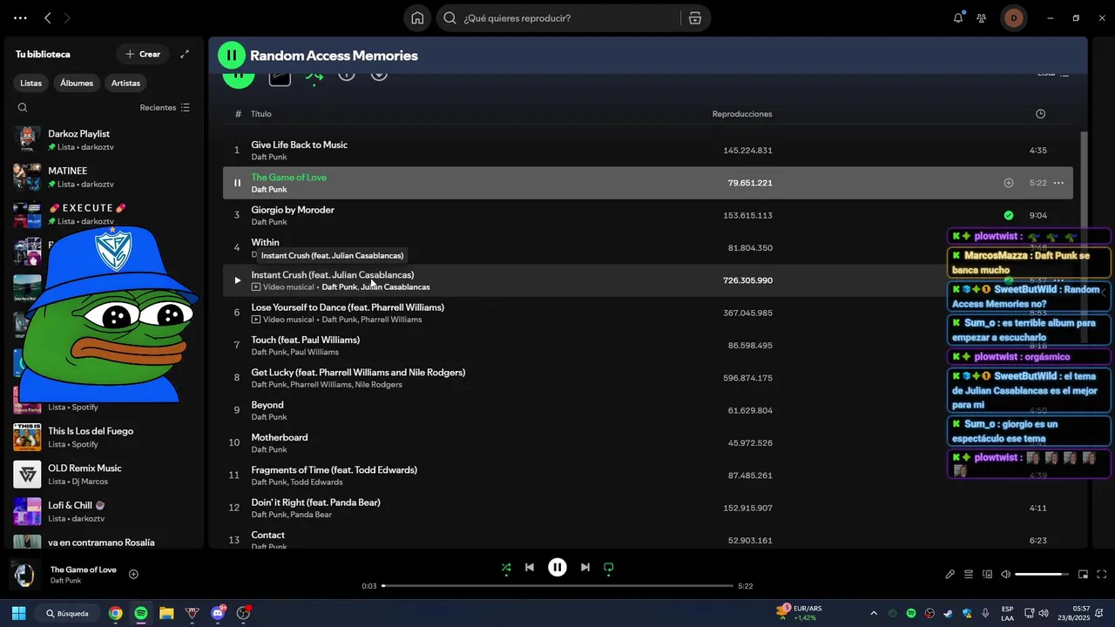Adjust the Spotify volume slider
This screenshot has width=1115, height=627.
(1042, 574)
